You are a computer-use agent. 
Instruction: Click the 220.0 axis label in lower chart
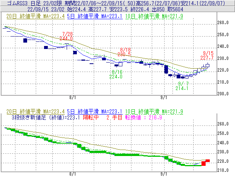[x=223, y=161]
